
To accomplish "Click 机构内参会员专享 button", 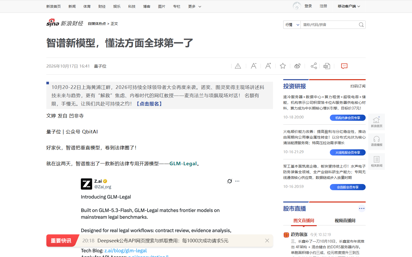I will [x=348, y=118].
